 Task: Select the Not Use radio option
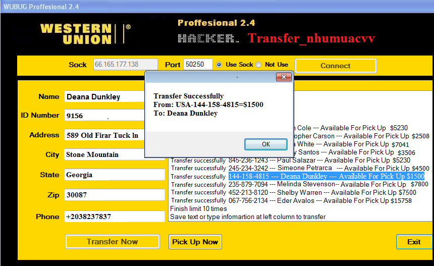pos(258,65)
